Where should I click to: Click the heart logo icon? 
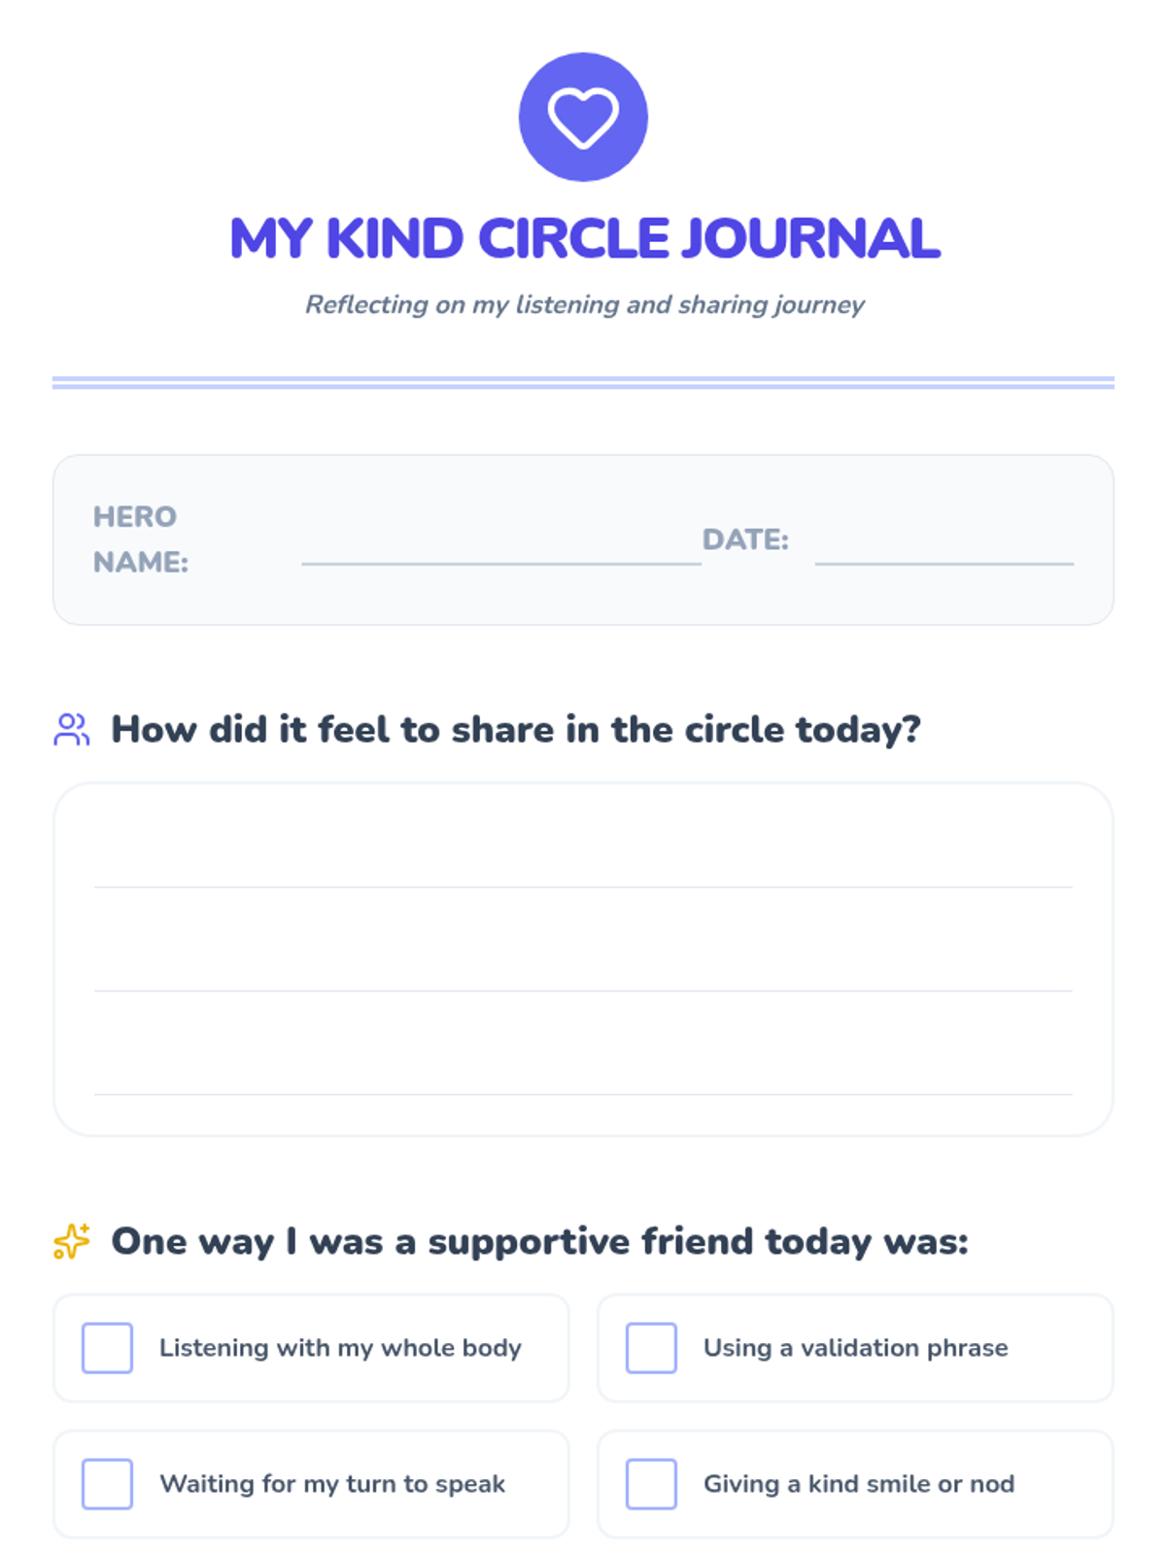[x=583, y=117]
